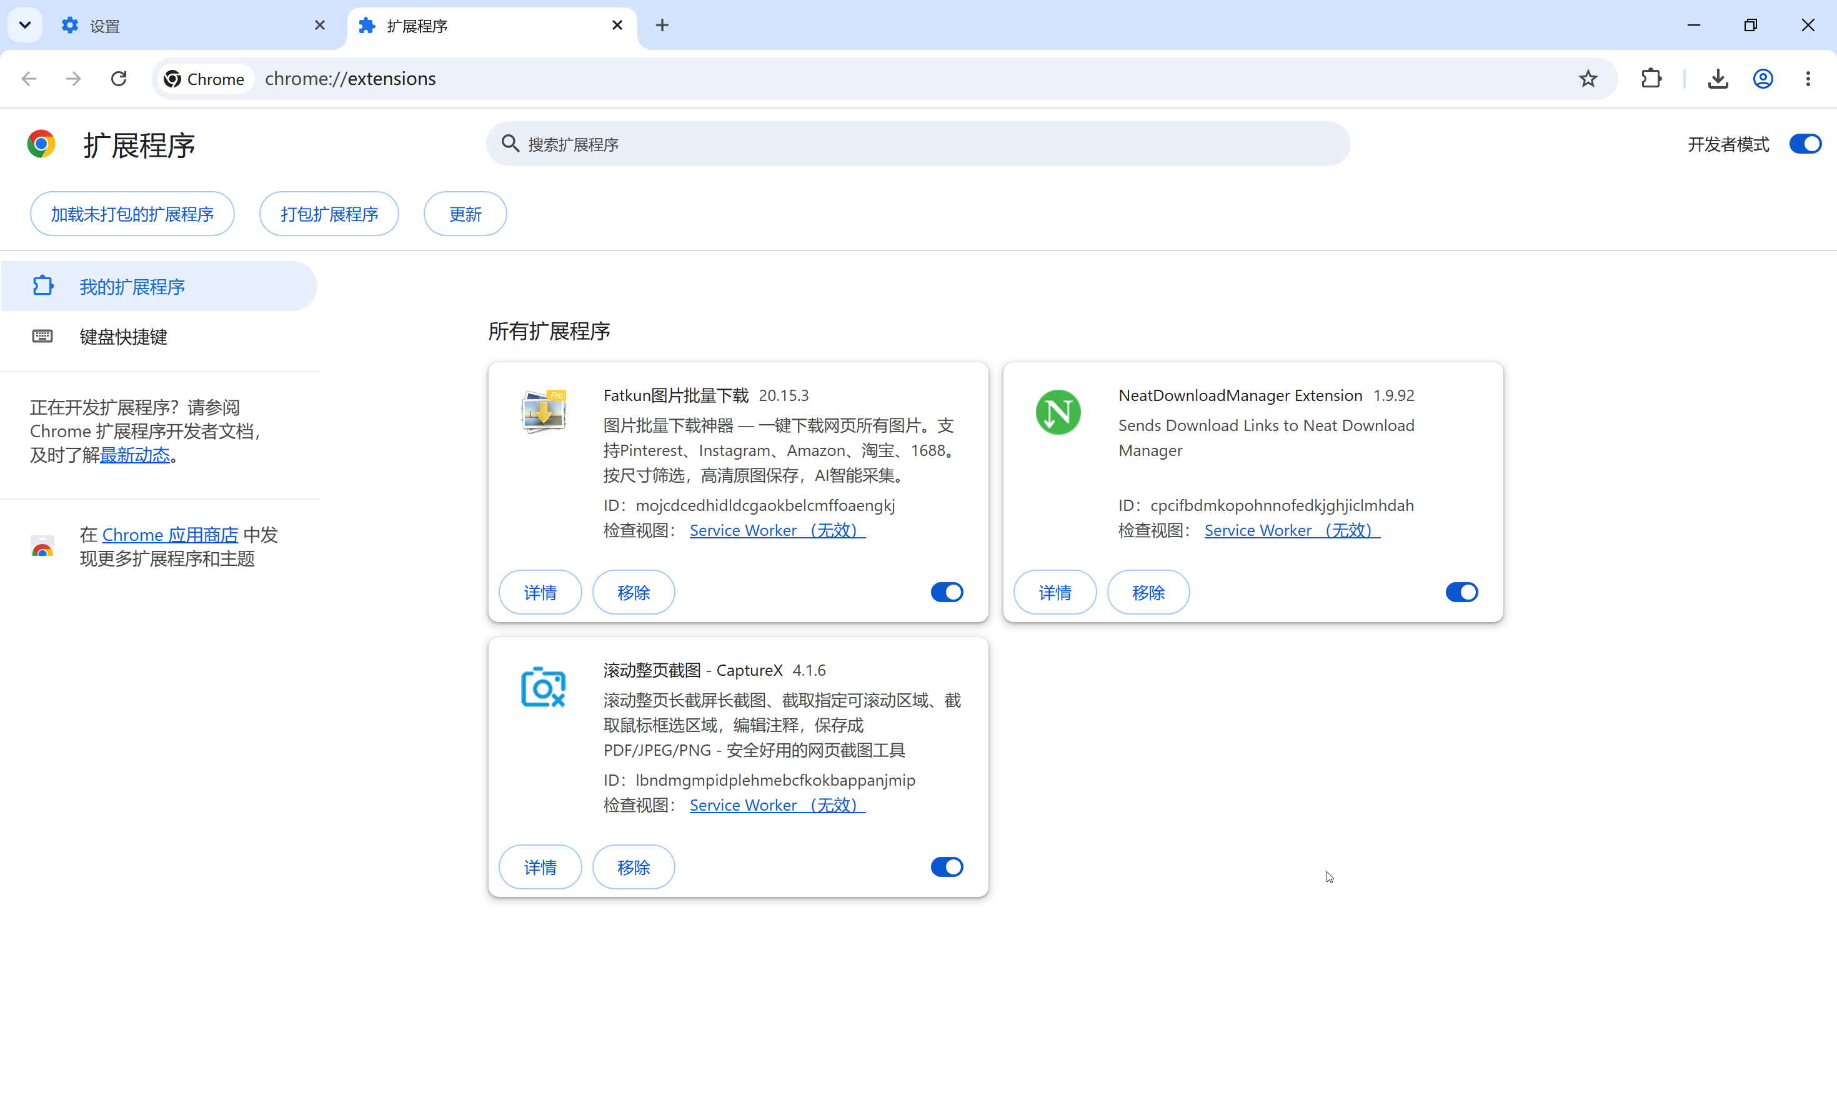Toggle 开发者模式 switch off
The image size is (1837, 1098).
[x=1805, y=144]
